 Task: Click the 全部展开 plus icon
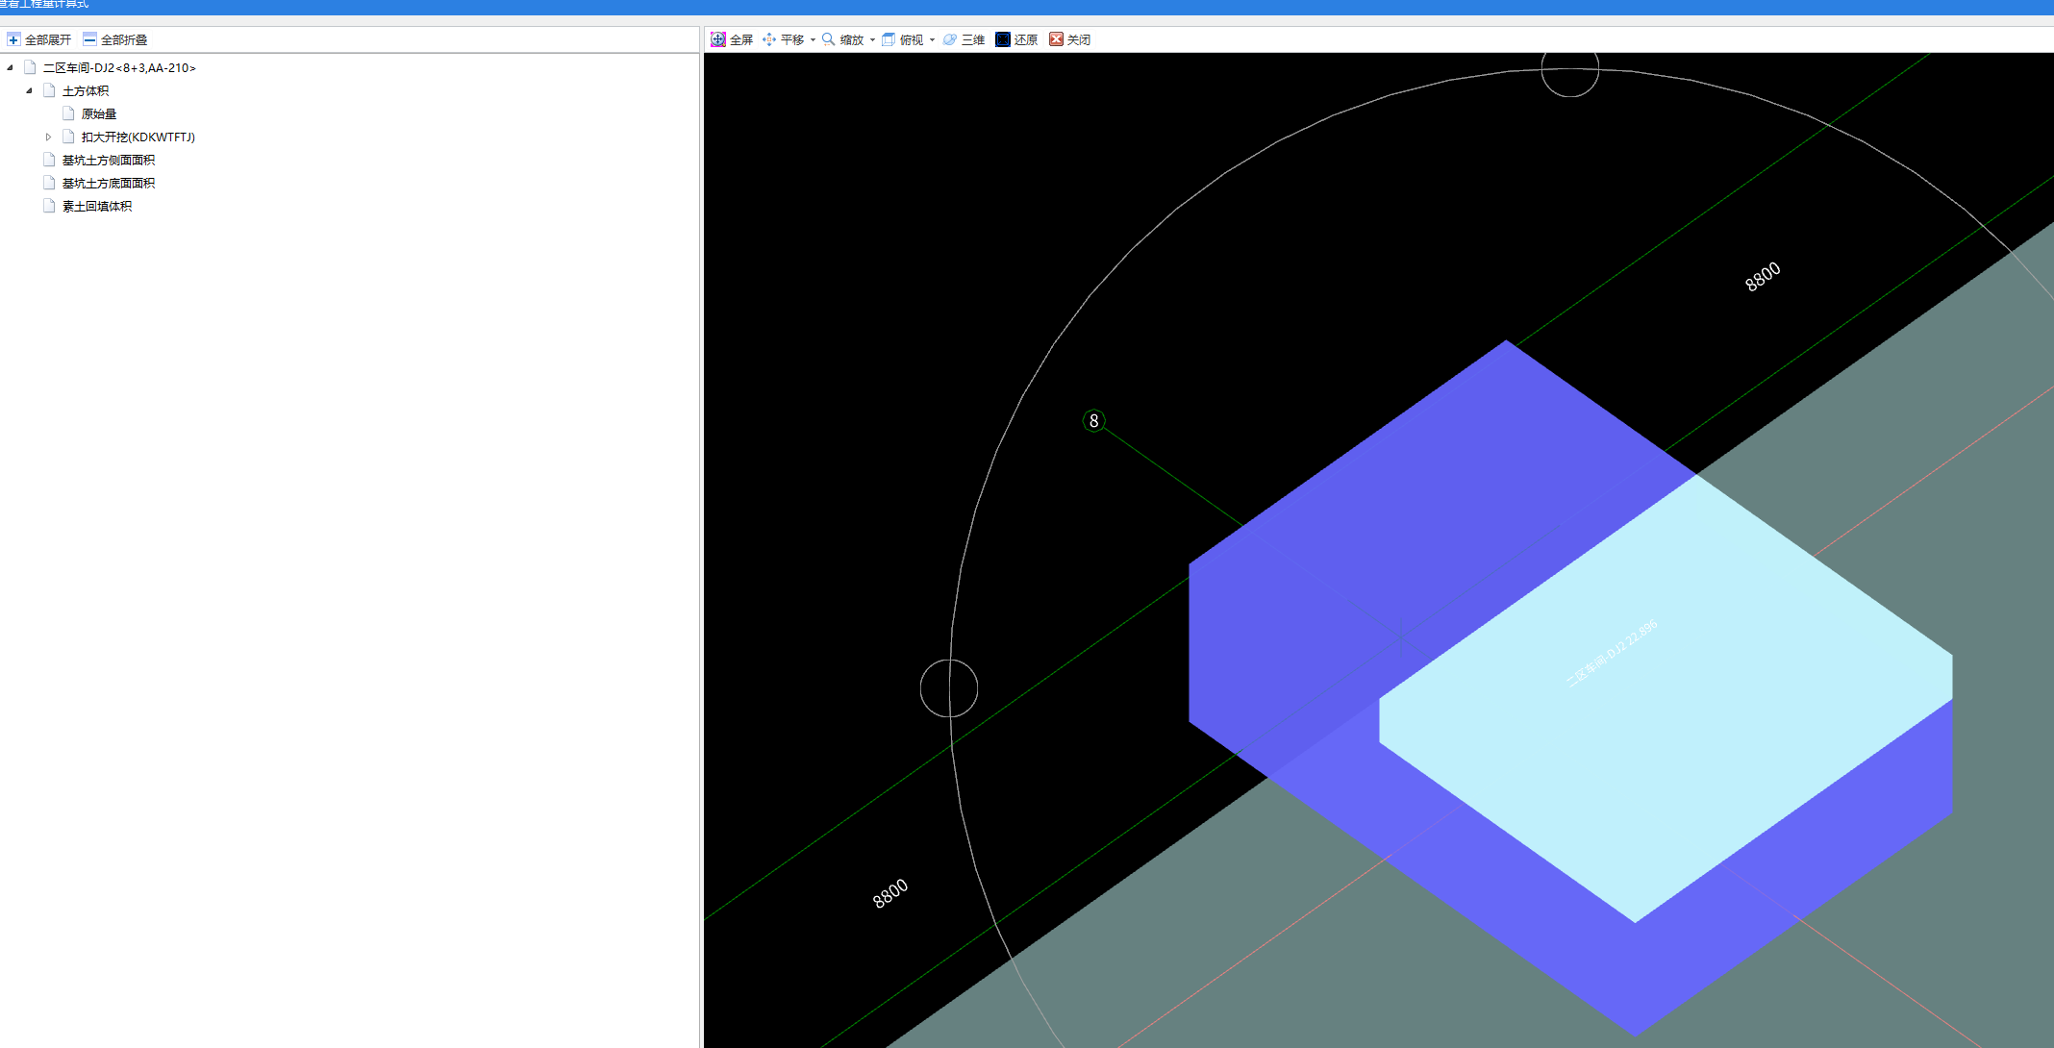(x=13, y=39)
